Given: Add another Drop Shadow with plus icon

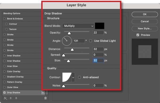Looking at the screenshot, I should [x=43, y=93].
